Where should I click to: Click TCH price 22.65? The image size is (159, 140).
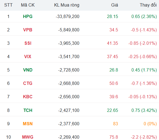[x=112, y=110]
